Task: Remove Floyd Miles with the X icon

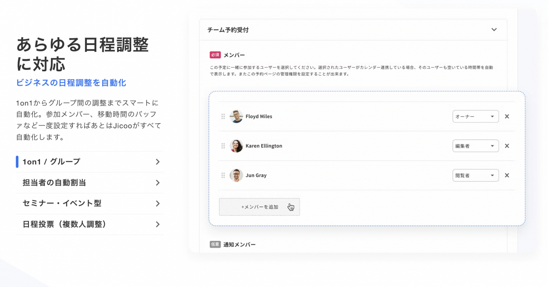Action: coord(507,117)
